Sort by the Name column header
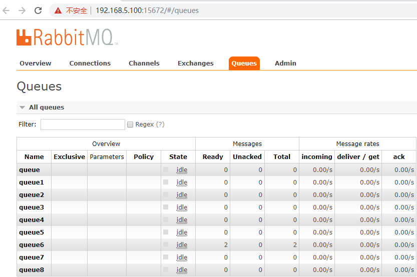This screenshot has height=277, width=417. click(34, 156)
